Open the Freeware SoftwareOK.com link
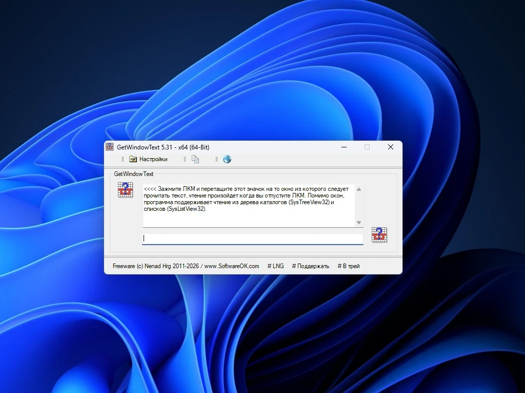525x393 pixels. click(x=186, y=266)
